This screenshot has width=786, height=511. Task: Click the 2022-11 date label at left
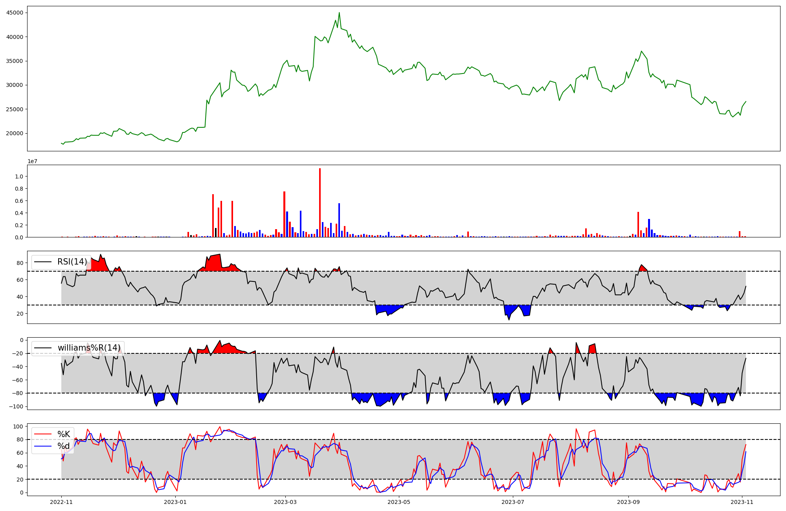(x=61, y=502)
